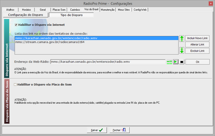
Task: Open the Config Web tab
Action: click(140, 10)
